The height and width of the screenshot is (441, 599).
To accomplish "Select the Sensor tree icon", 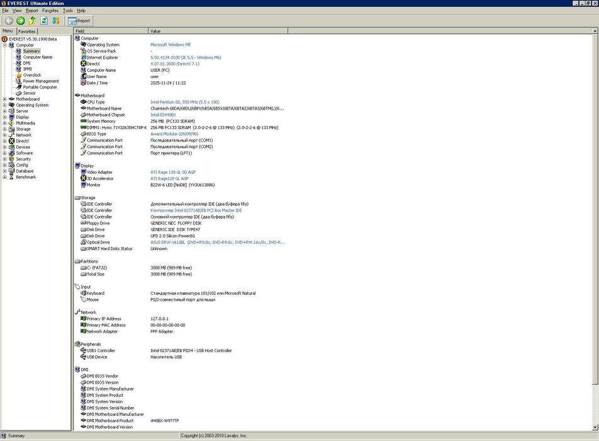I will tap(18, 93).
